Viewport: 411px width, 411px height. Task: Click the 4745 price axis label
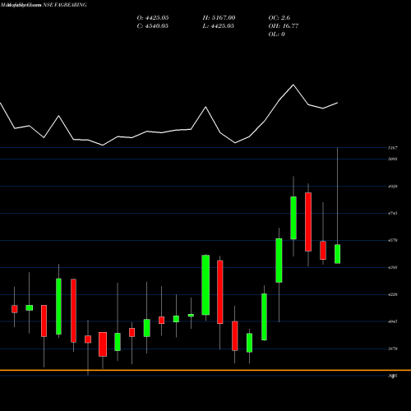click(392, 213)
